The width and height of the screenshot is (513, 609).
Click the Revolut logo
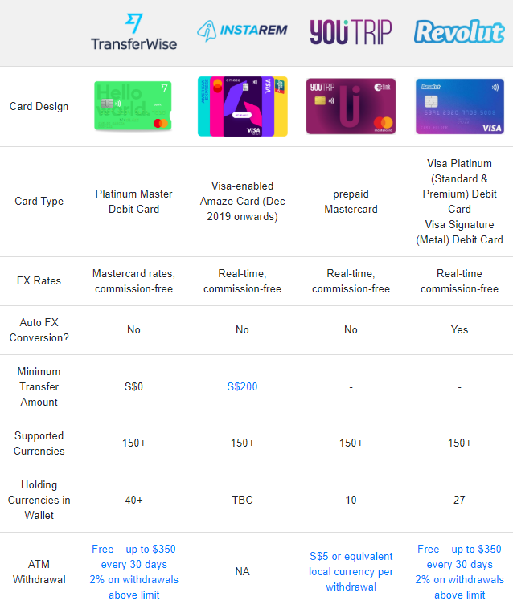pyautogui.click(x=459, y=32)
